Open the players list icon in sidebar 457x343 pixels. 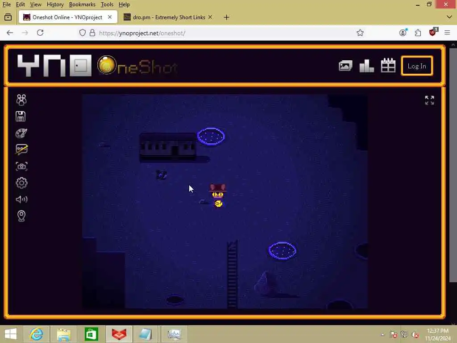[21, 100]
